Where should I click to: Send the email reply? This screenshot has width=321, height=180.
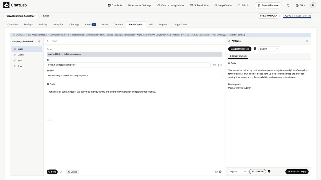click(52, 172)
